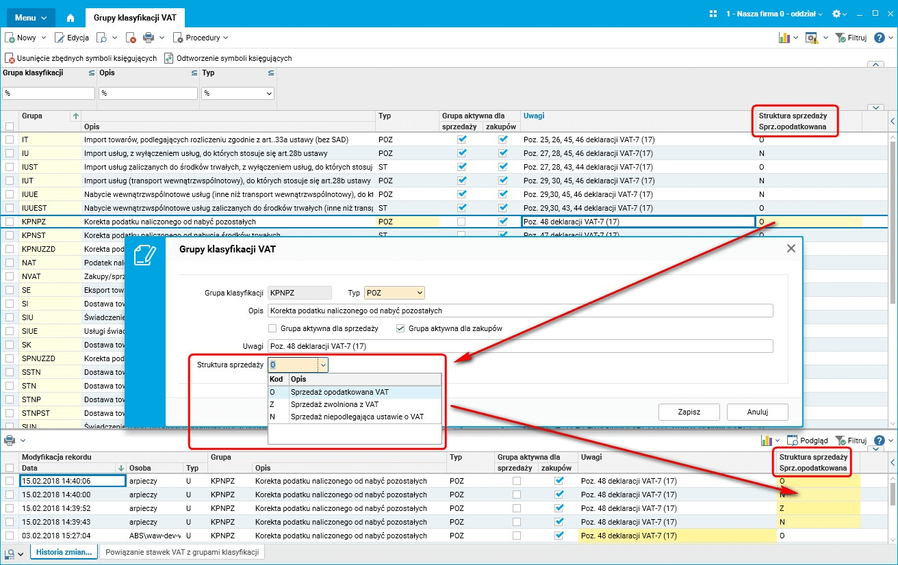The width and height of the screenshot is (898, 565).
Task: Select the row checkbox for IT group
Action: [x=10, y=140]
